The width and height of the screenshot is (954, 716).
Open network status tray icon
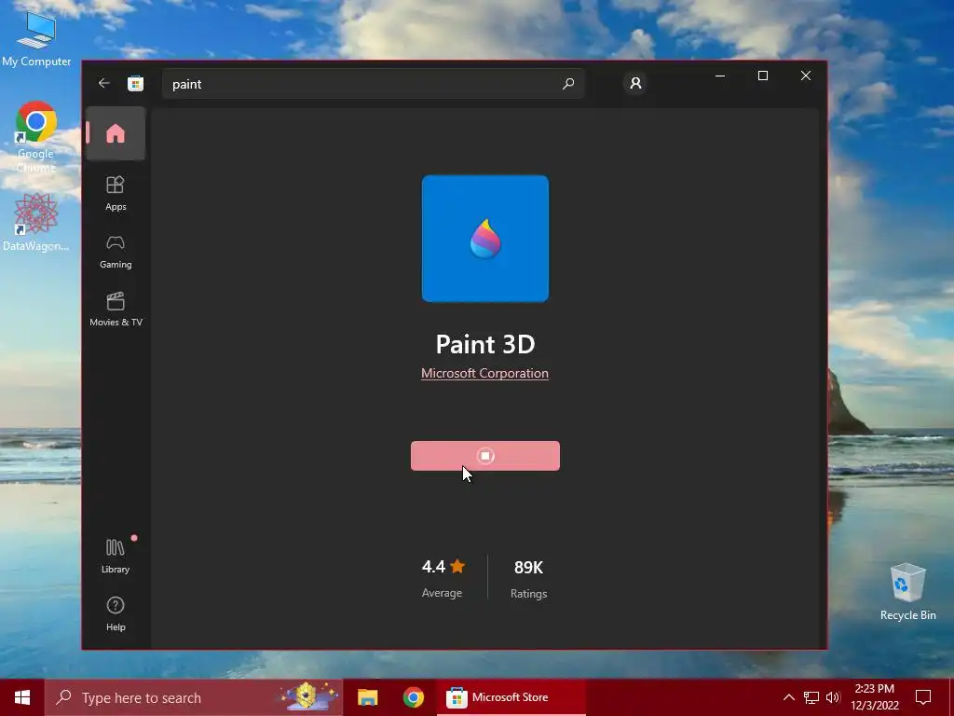tap(811, 697)
